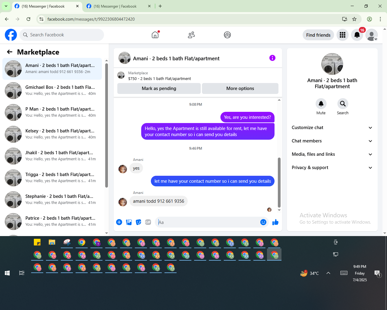
Task: Click the Find friends button
Action: tap(318, 35)
